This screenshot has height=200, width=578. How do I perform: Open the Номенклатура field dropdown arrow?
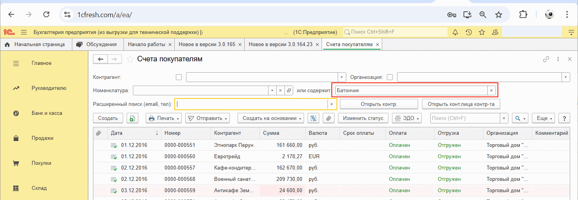click(x=272, y=91)
